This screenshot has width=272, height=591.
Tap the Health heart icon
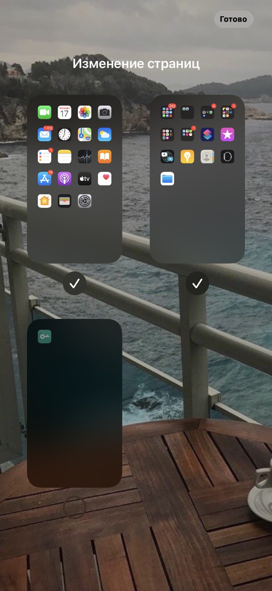(104, 179)
